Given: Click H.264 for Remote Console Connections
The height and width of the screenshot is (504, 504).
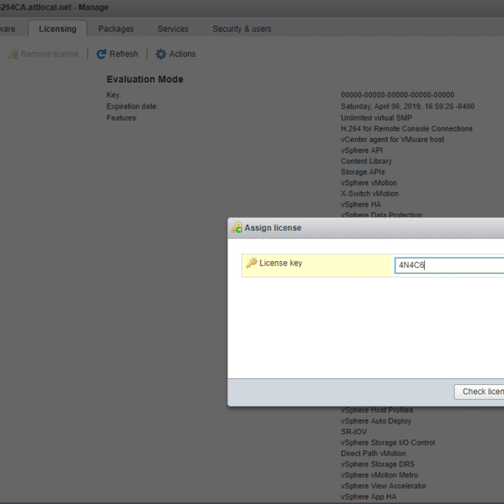Looking at the screenshot, I should click(x=407, y=128).
